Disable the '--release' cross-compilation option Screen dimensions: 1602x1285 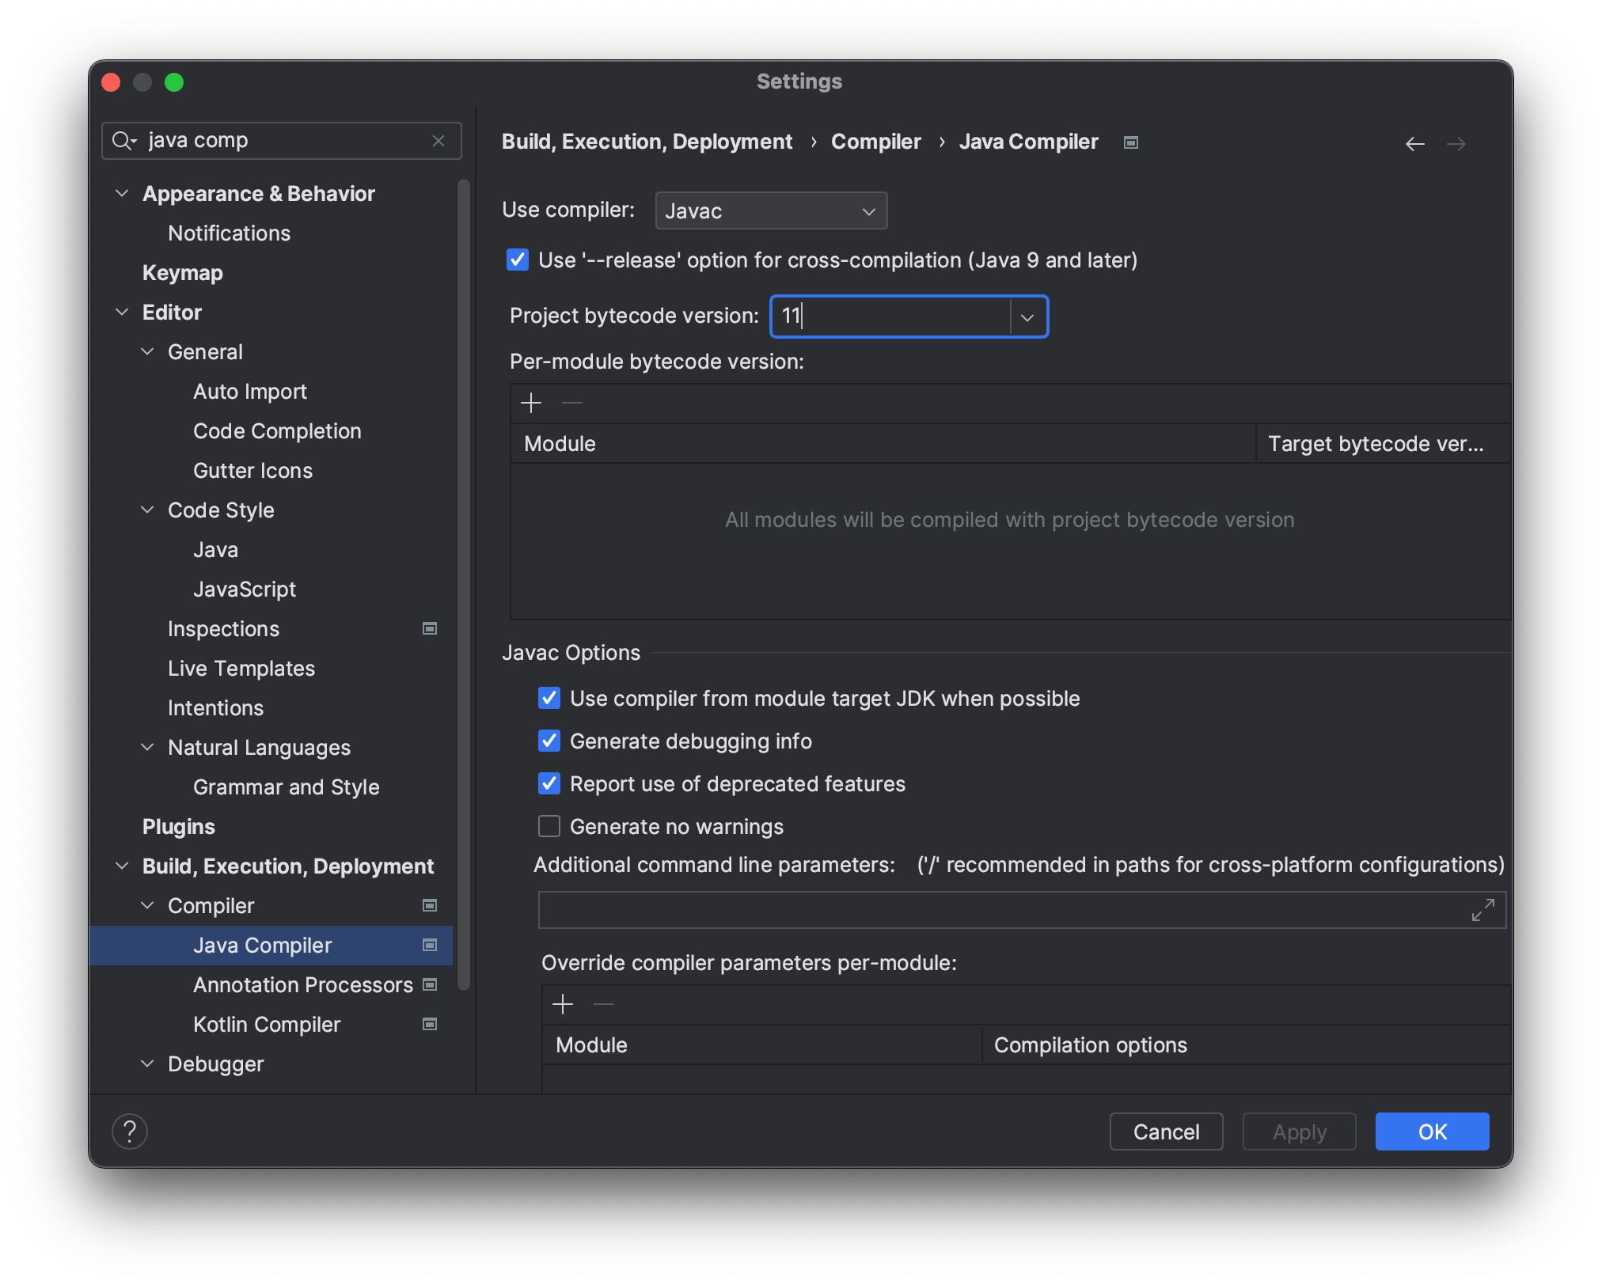pos(518,260)
